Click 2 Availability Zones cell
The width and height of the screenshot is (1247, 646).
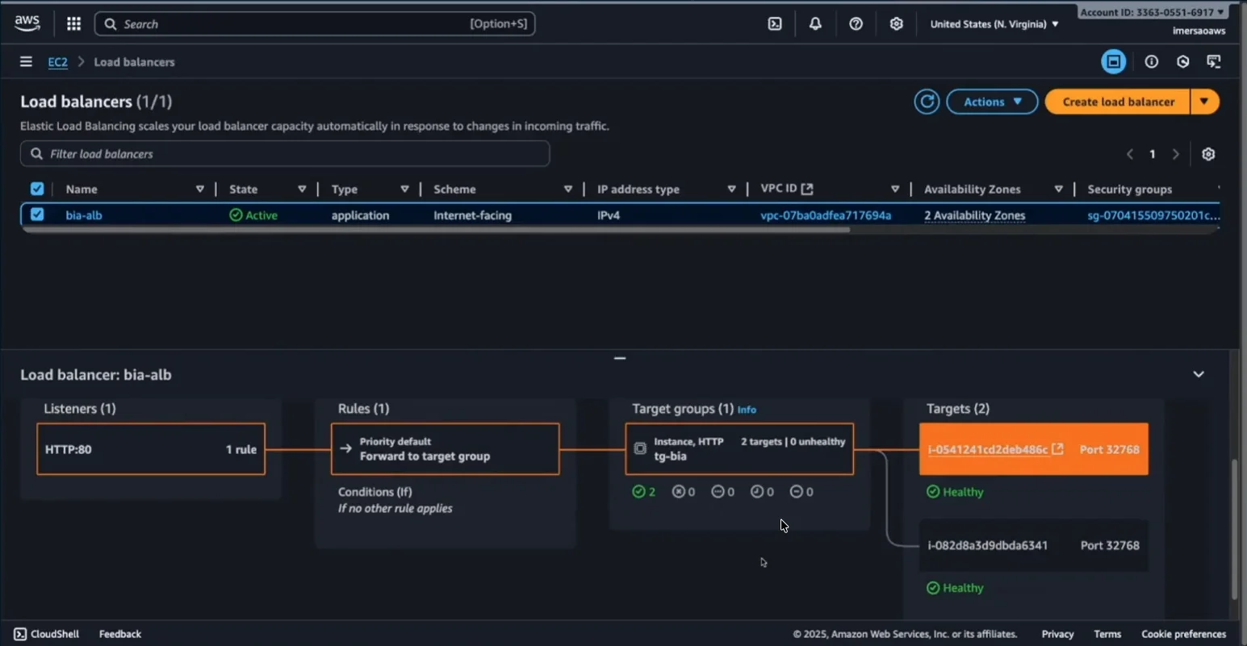(975, 215)
